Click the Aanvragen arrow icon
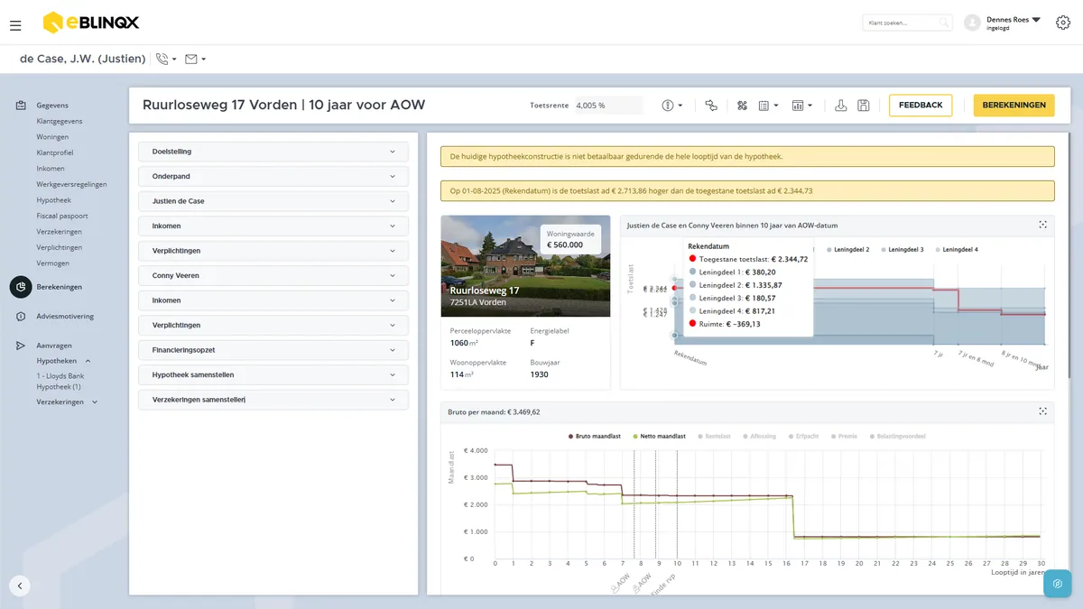This screenshot has height=609, width=1083. click(x=20, y=346)
